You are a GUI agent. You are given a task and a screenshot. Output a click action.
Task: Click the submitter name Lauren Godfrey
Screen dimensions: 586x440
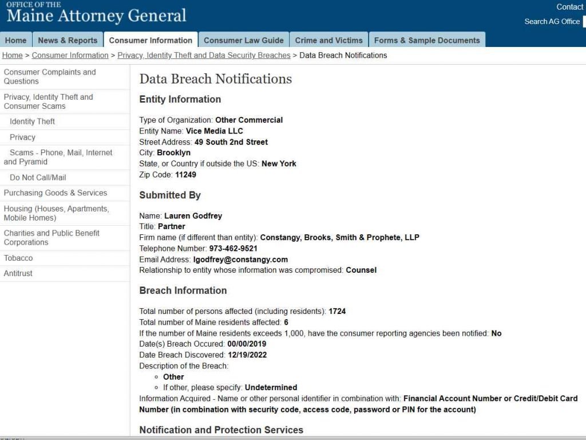(x=193, y=216)
